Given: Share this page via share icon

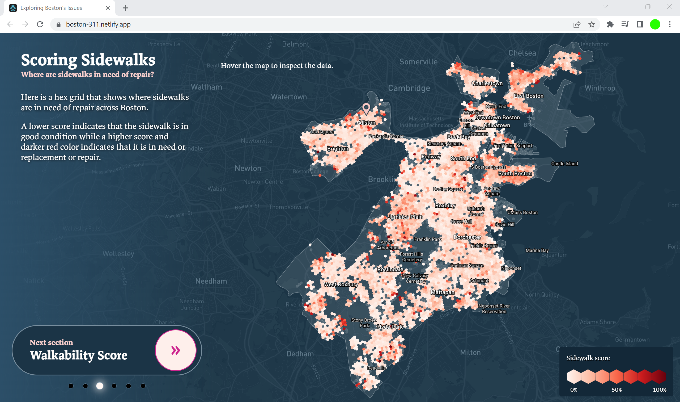Looking at the screenshot, I should 577,24.
